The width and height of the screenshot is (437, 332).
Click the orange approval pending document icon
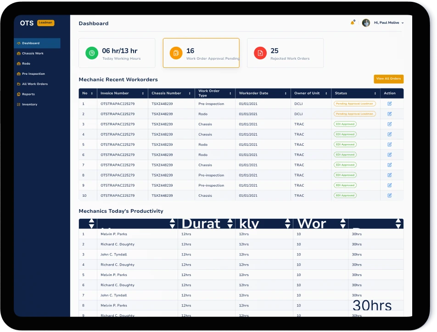click(x=176, y=53)
